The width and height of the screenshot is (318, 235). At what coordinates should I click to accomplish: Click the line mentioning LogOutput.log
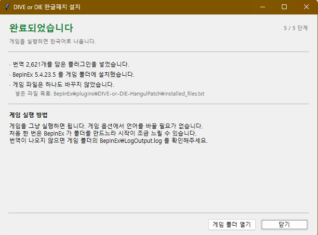tap(108, 141)
